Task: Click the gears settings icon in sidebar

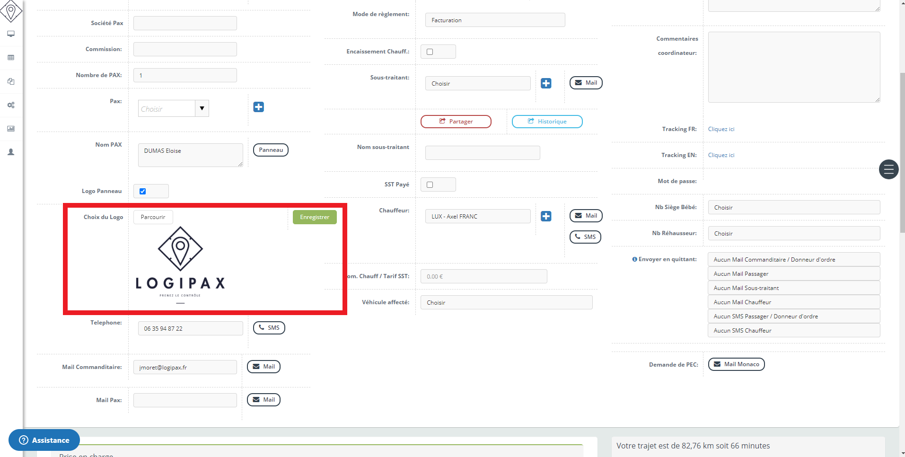Action: [x=11, y=105]
